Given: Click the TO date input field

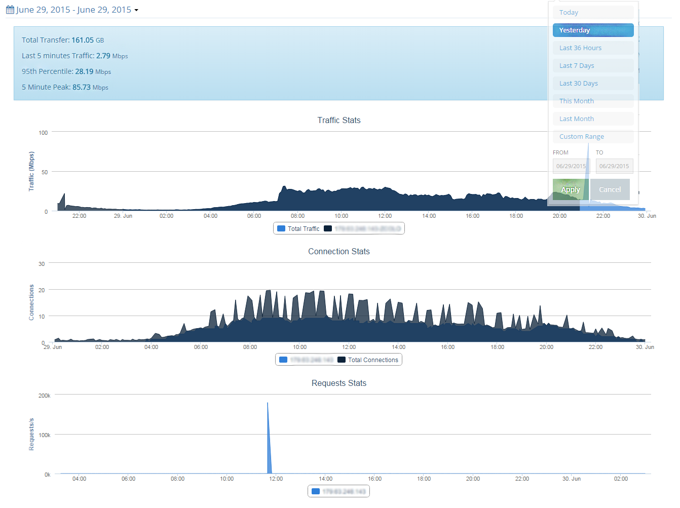Looking at the screenshot, I should click(x=614, y=166).
